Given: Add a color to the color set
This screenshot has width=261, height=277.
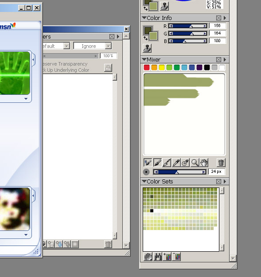Looking at the screenshot, I should click(x=167, y=257).
